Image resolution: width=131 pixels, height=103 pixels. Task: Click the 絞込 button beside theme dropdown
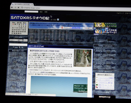[x=25, y=40]
